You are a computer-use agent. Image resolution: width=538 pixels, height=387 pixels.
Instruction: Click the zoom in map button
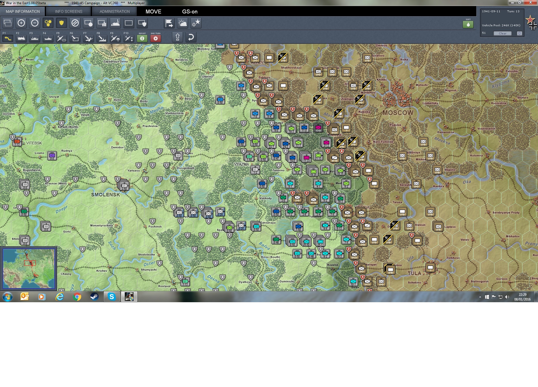21,23
